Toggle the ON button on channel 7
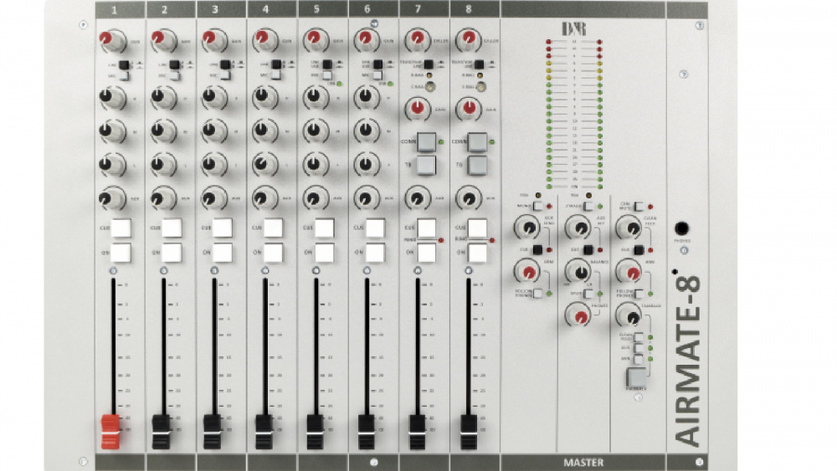The height and width of the screenshot is (471, 837). (x=426, y=253)
